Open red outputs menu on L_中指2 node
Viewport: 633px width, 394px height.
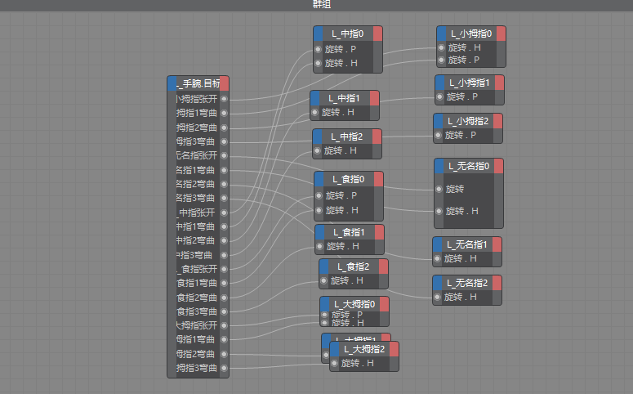(x=376, y=136)
